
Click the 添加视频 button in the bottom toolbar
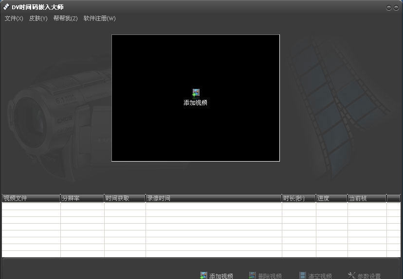click(x=217, y=276)
